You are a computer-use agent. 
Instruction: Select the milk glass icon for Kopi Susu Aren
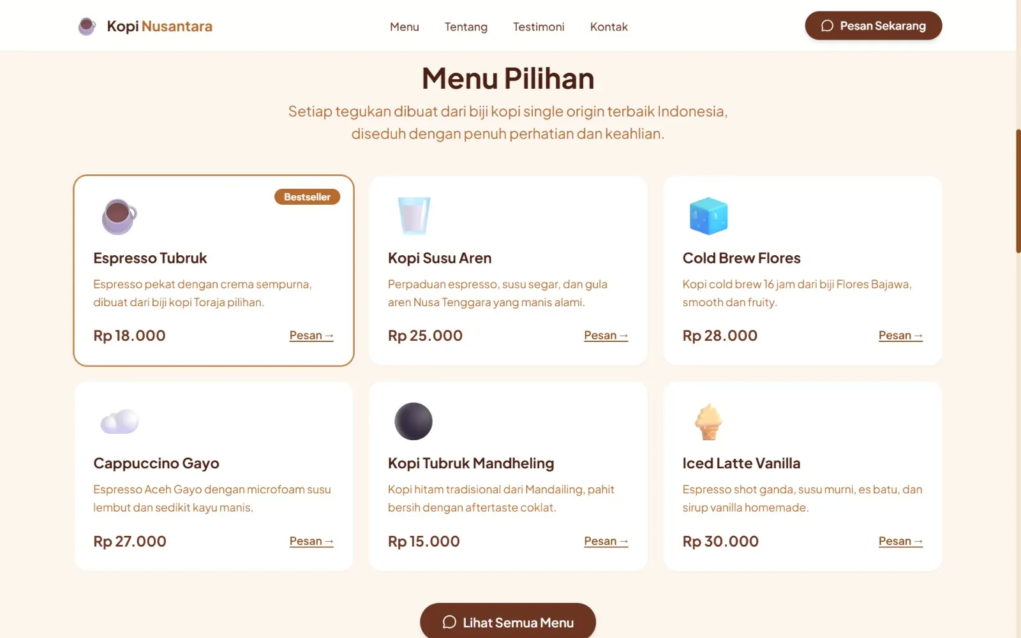(414, 215)
